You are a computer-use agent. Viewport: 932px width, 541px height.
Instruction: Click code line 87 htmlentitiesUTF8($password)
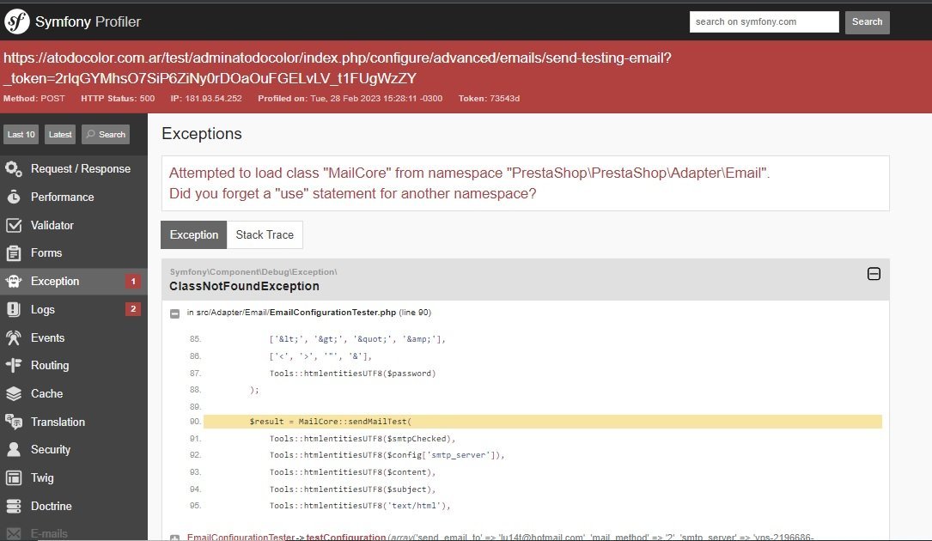click(x=352, y=374)
